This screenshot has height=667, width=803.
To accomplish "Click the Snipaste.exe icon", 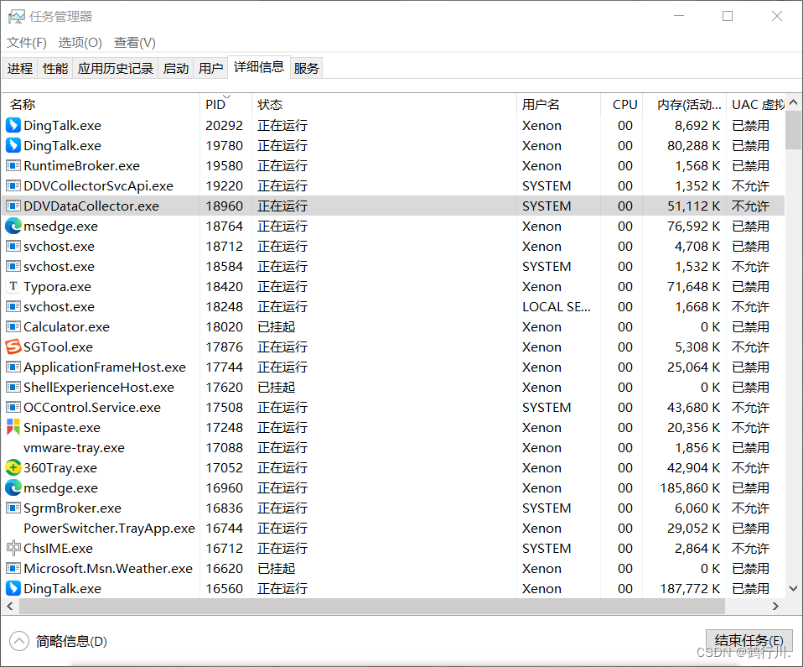I will [x=13, y=427].
